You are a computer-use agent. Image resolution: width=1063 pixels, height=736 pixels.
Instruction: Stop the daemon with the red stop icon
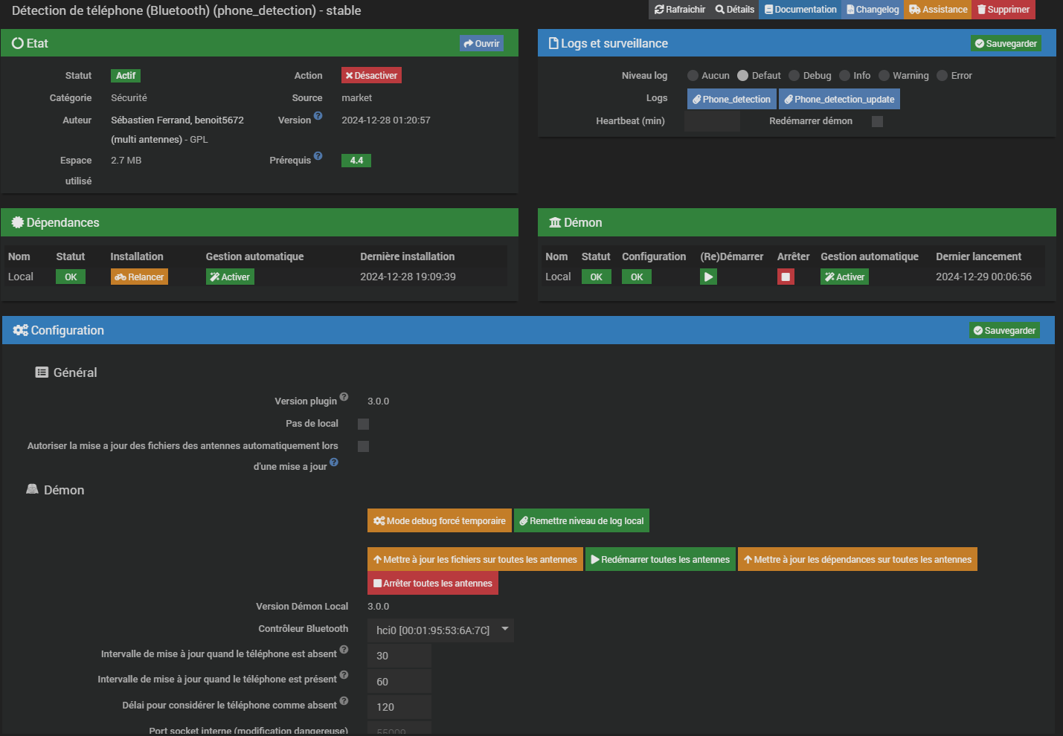786,277
